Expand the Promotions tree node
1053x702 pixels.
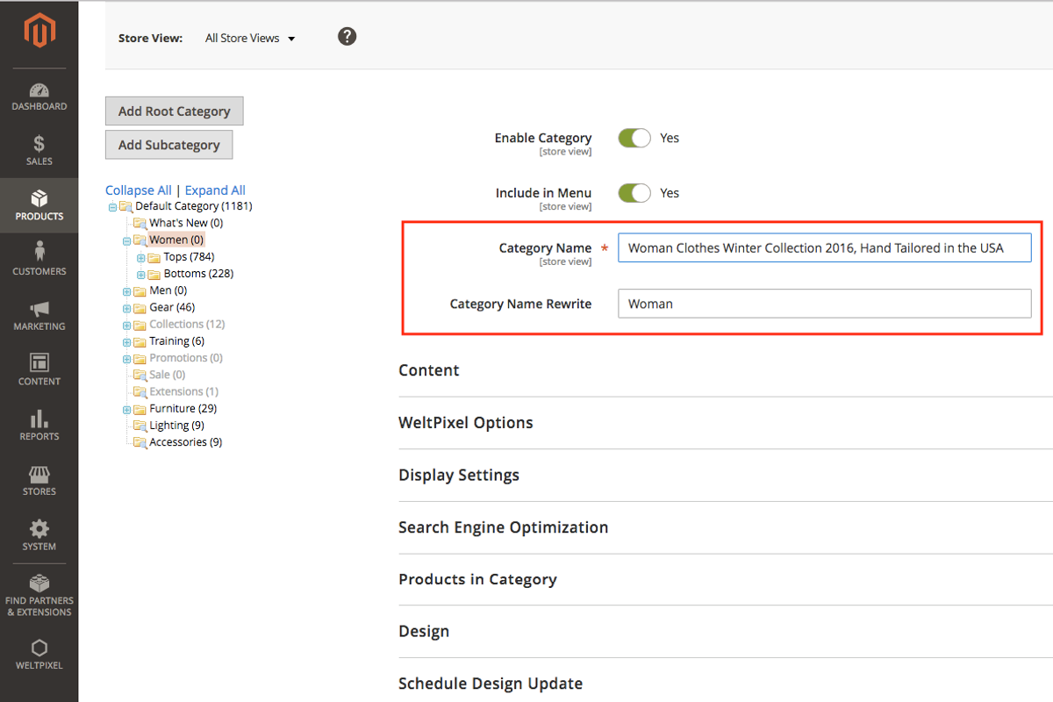click(x=127, y=359)
